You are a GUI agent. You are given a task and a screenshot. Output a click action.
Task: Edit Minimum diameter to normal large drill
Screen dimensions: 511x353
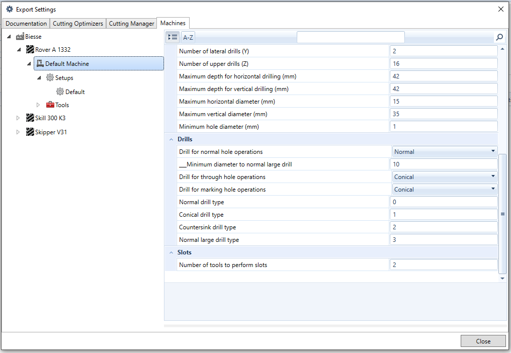point(444,164)
